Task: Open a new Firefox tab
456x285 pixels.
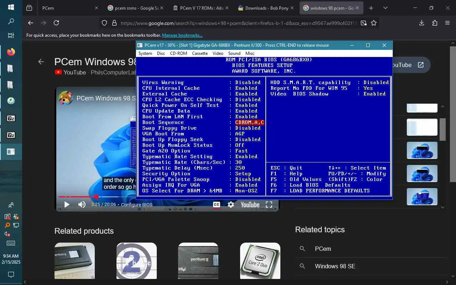Action: pyautogui.click(x=371, y=8)
